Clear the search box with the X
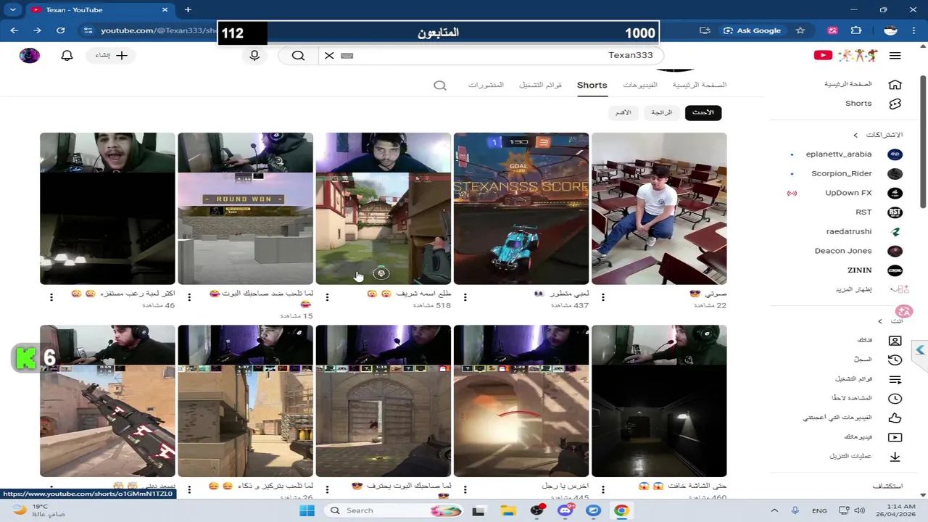 (329, 56)
